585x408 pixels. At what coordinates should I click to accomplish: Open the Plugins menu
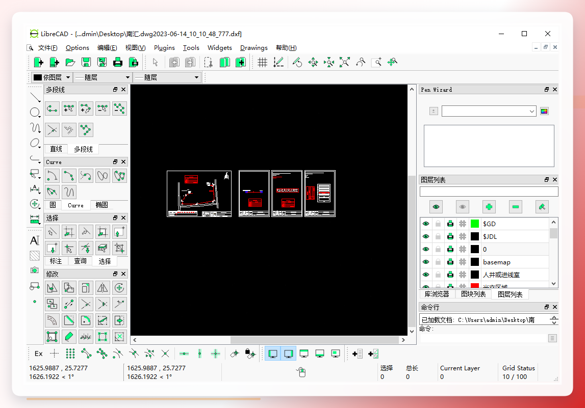pyautogui.click(x=164, y=48)
